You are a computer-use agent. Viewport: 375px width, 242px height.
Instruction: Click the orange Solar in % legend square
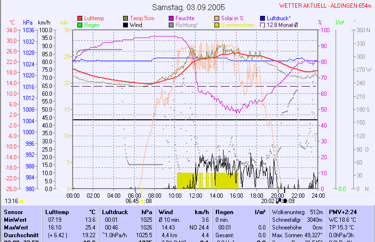tap(217, 18)
